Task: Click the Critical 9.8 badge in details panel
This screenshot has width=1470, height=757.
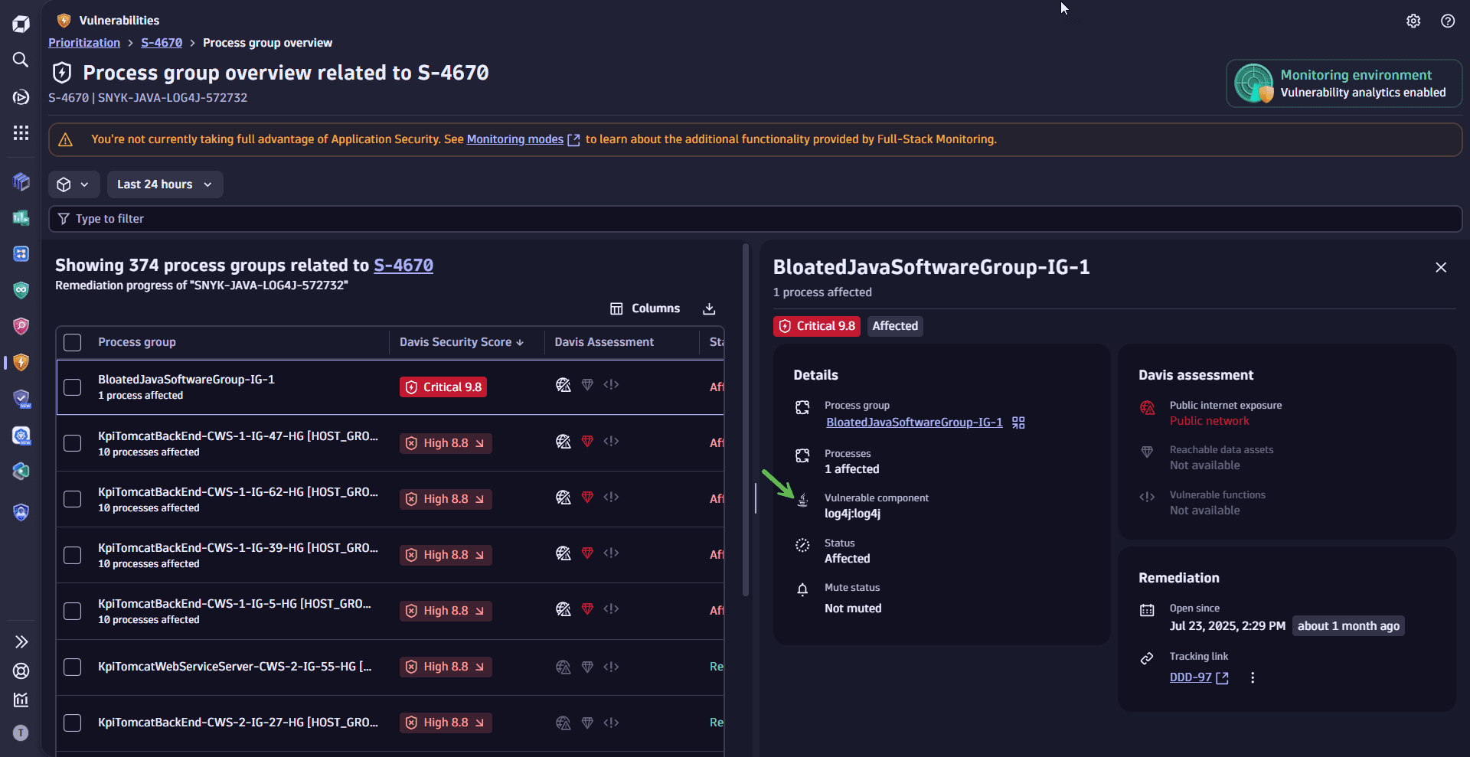Action: [816, 326]
